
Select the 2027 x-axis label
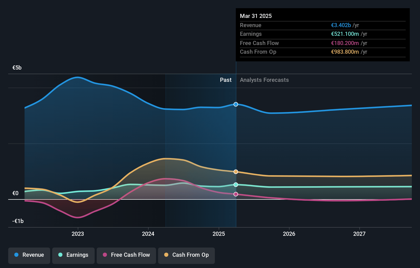(359, 234)
